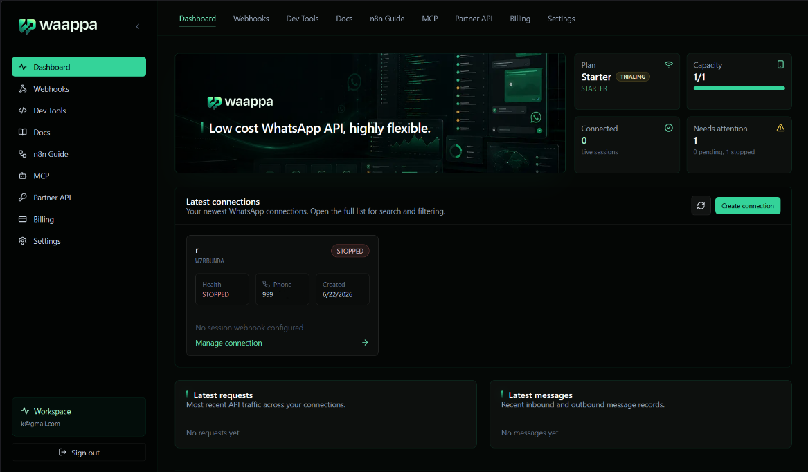Screen dimensions: 808x472
Task: Click the Capacity progress bar
Action: [x=739, y=88]
